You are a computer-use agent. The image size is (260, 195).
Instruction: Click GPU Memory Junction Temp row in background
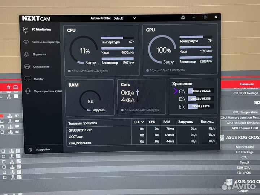point(240,118)
